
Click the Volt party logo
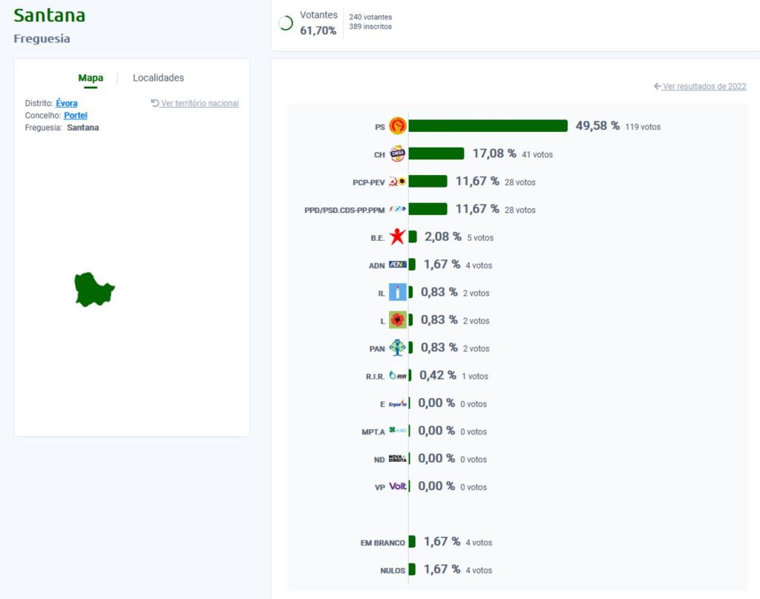(398, 486)
